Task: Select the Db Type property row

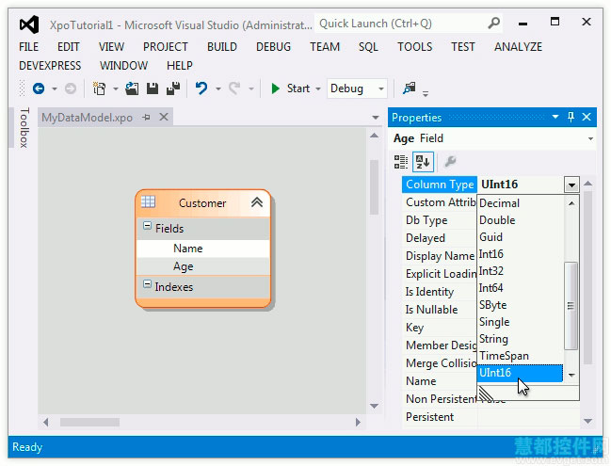Action: (x=440, y=220)
